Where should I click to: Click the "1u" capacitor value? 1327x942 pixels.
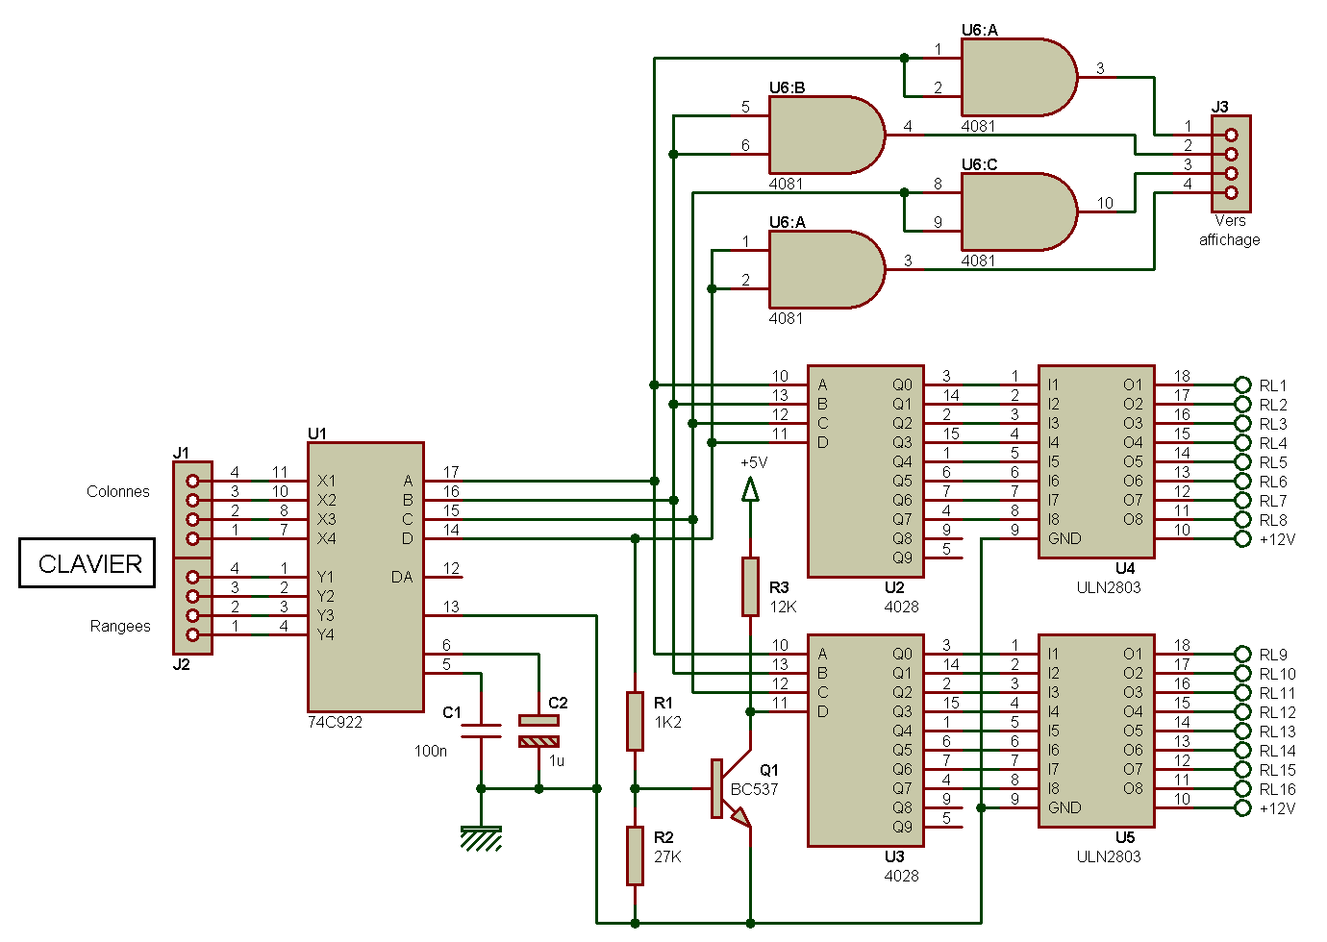click(x=557, y=760)
